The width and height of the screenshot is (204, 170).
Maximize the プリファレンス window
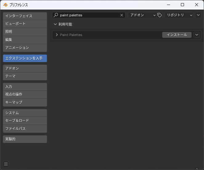(182, 5)
